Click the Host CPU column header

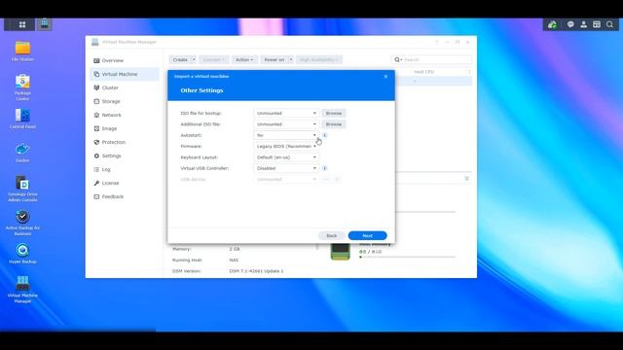click(424, 72)
